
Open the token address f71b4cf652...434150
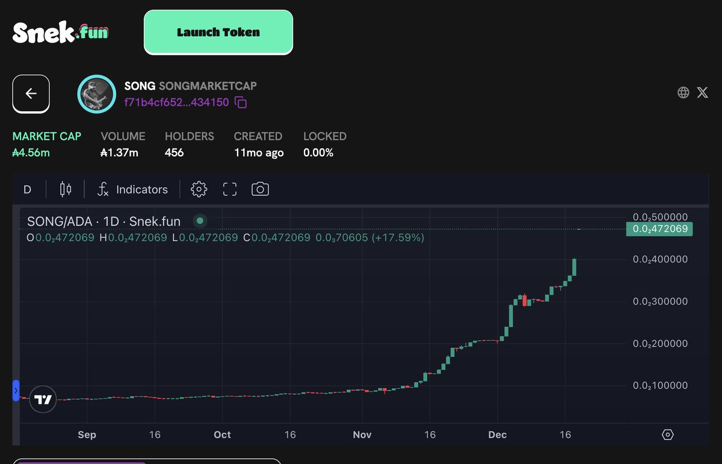[176, 102]
